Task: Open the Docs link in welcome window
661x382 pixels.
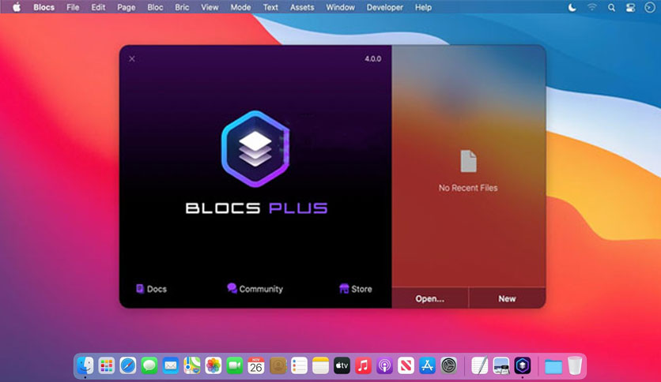Action: click(151, 289)
